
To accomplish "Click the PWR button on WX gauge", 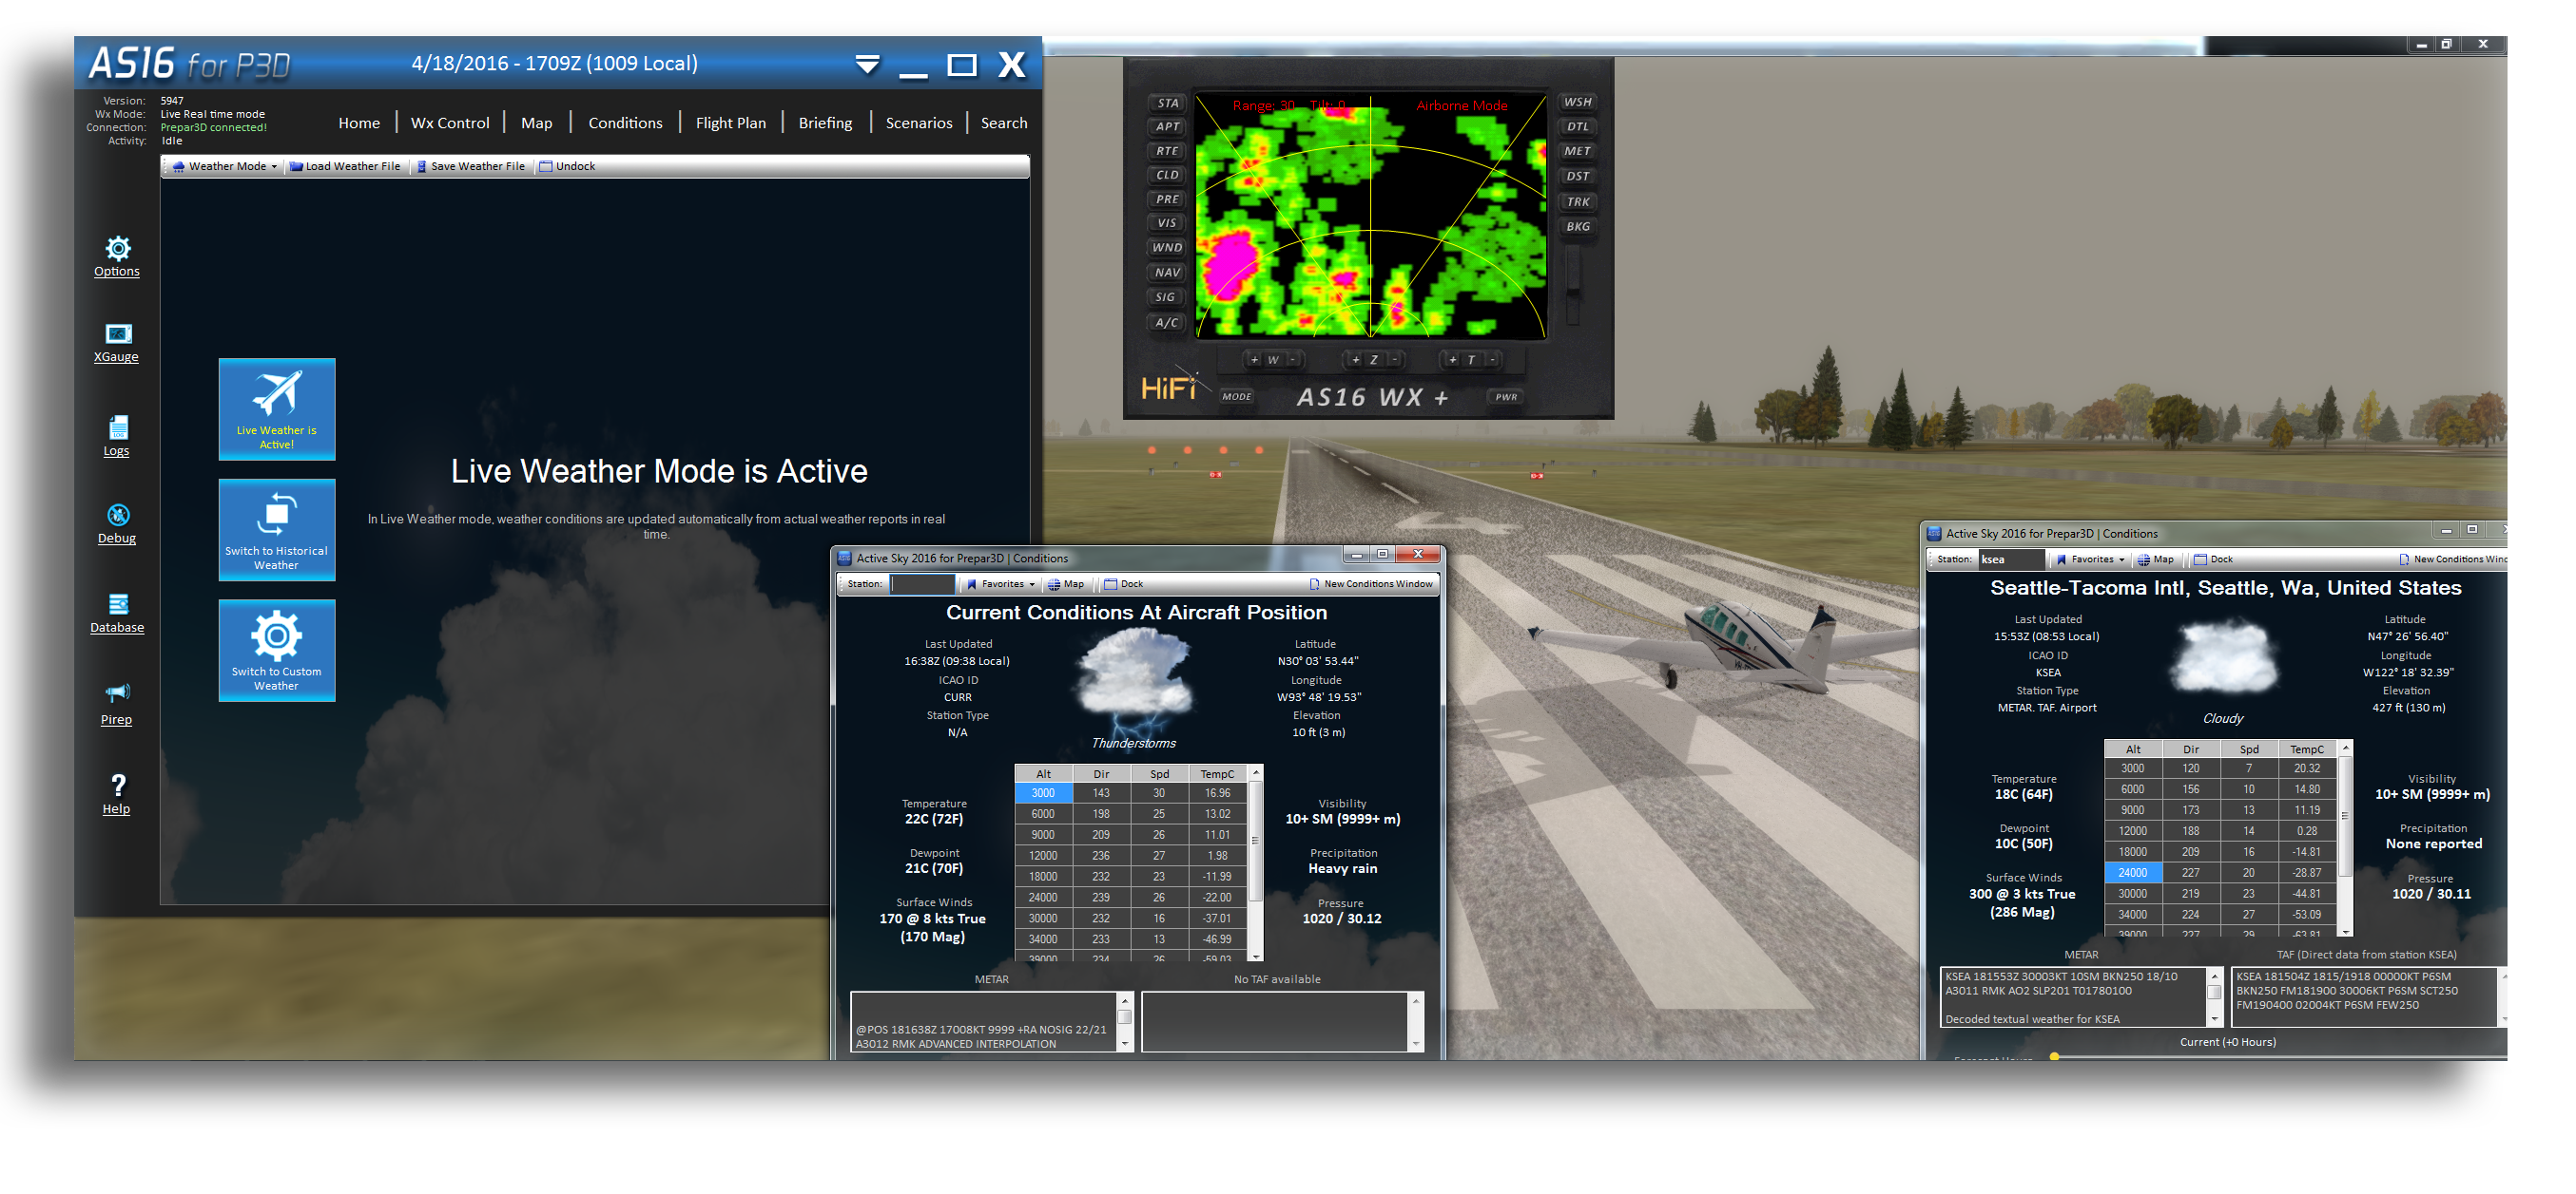I will [1506, 397].
